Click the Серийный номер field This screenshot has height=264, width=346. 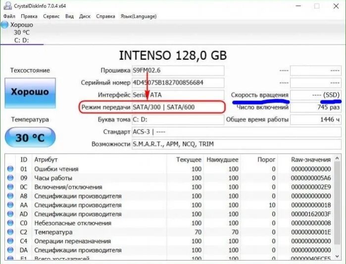point(178,83)
